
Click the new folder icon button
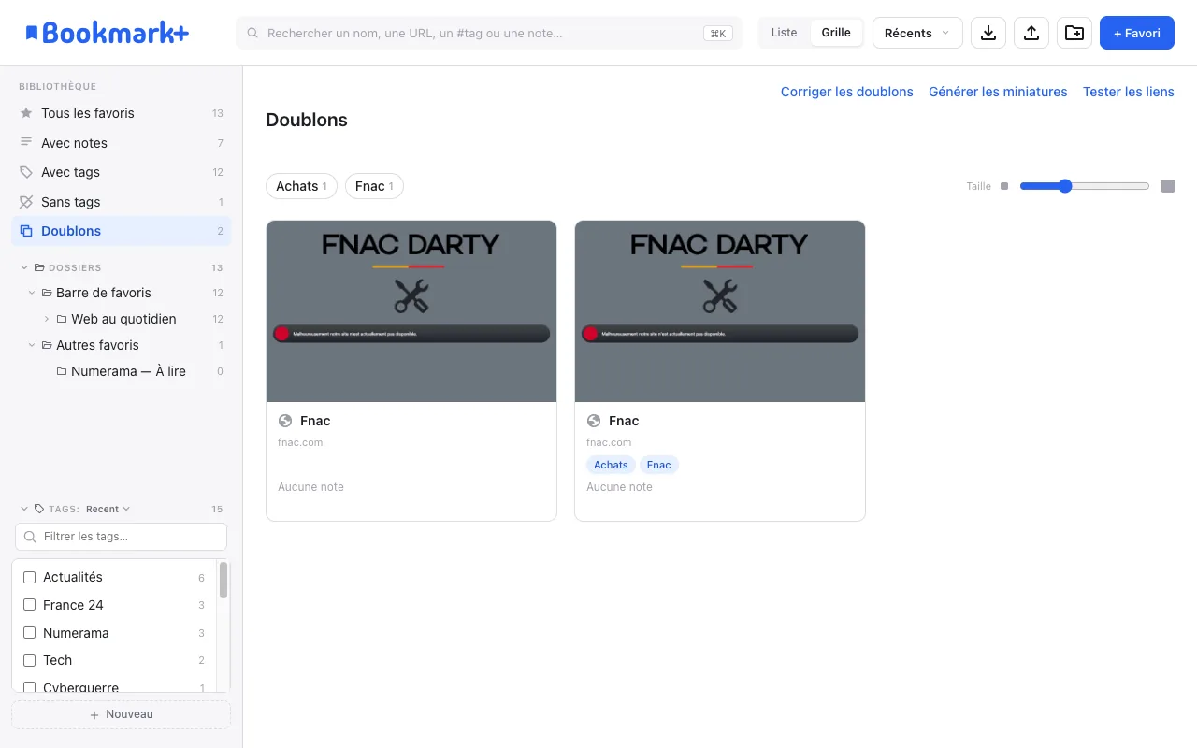click(1074, 33)
